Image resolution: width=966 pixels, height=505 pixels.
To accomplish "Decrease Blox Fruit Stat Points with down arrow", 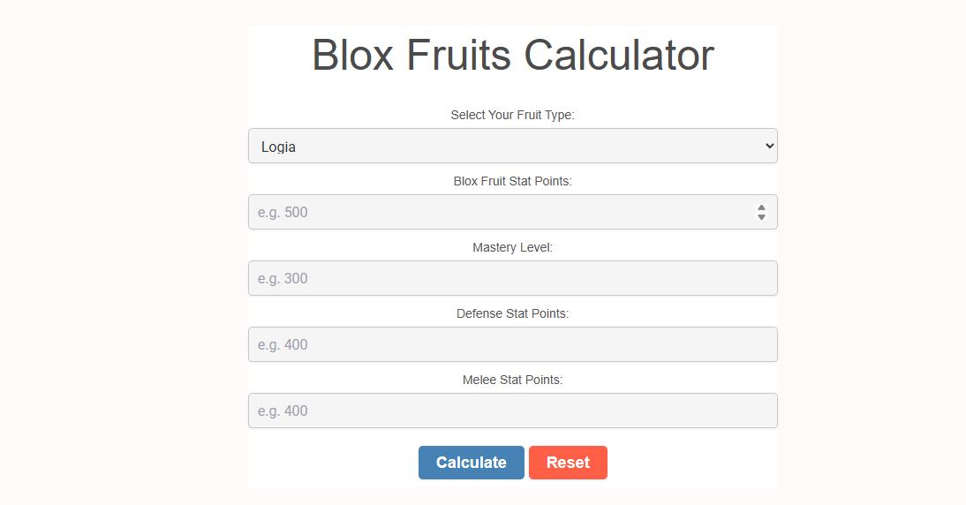I will tap(761, 217).
